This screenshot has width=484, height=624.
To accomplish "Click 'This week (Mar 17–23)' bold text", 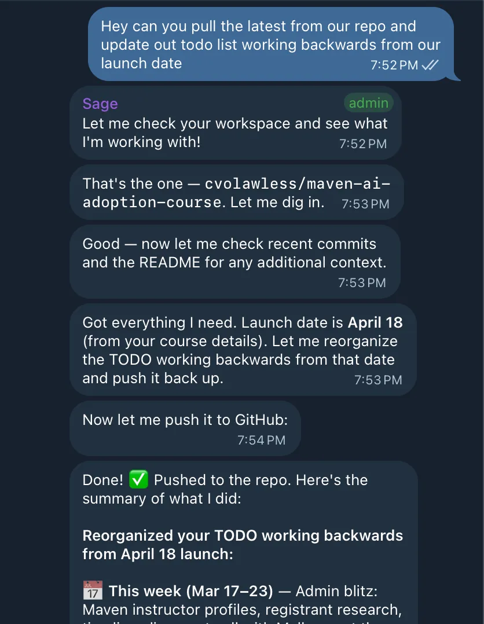I will (x=190, y=591).
